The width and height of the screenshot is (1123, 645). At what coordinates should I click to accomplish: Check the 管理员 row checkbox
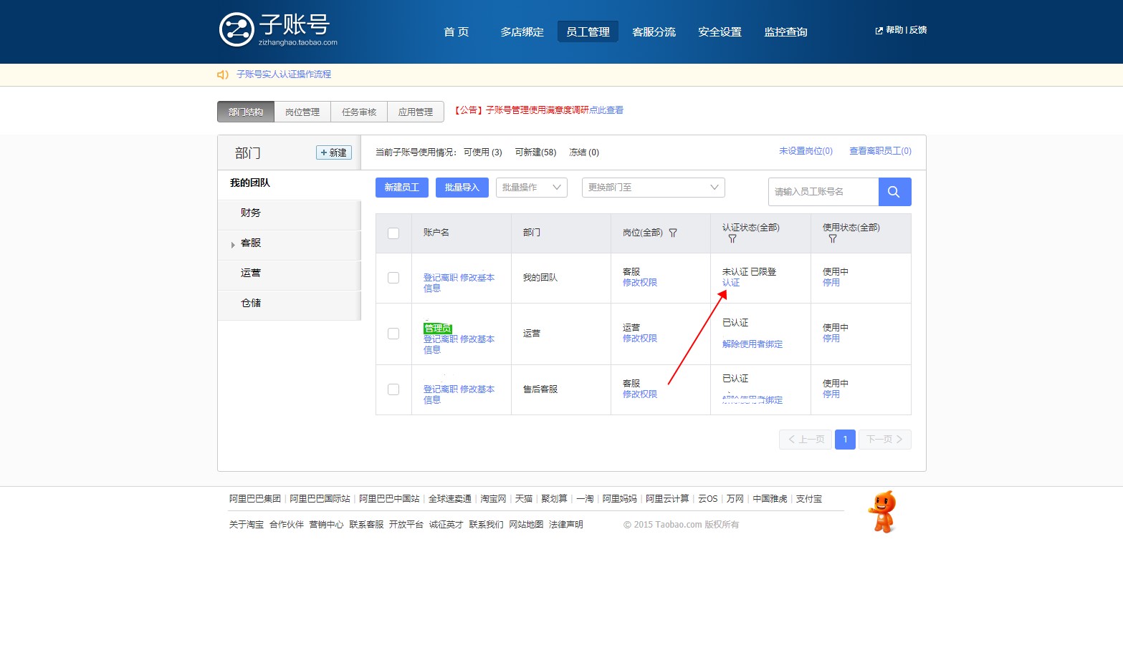(x=393, y=333)
